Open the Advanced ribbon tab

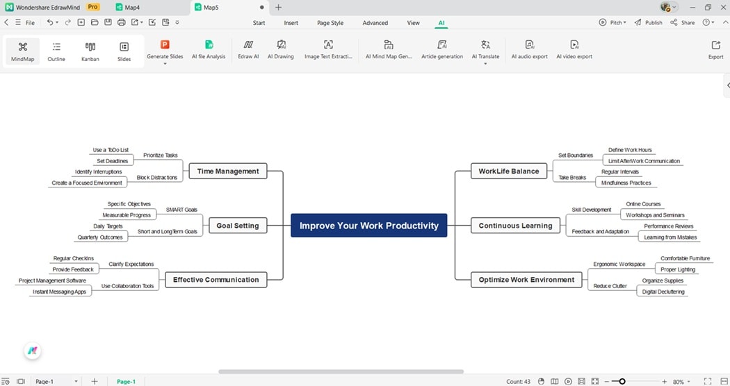coord(375,23)
